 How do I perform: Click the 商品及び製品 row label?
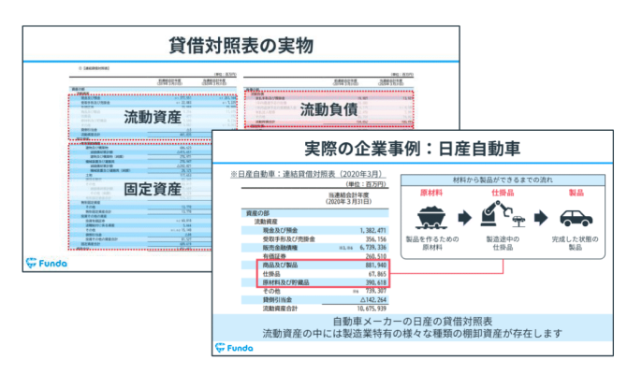280,266
